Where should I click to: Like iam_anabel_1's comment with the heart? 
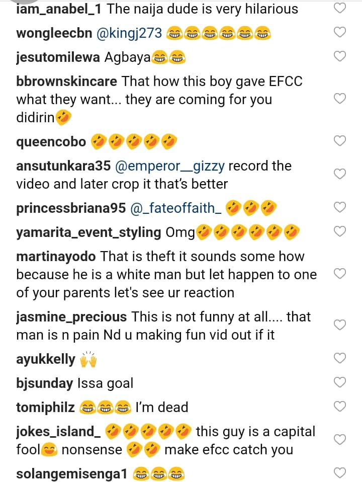(340, 8)
